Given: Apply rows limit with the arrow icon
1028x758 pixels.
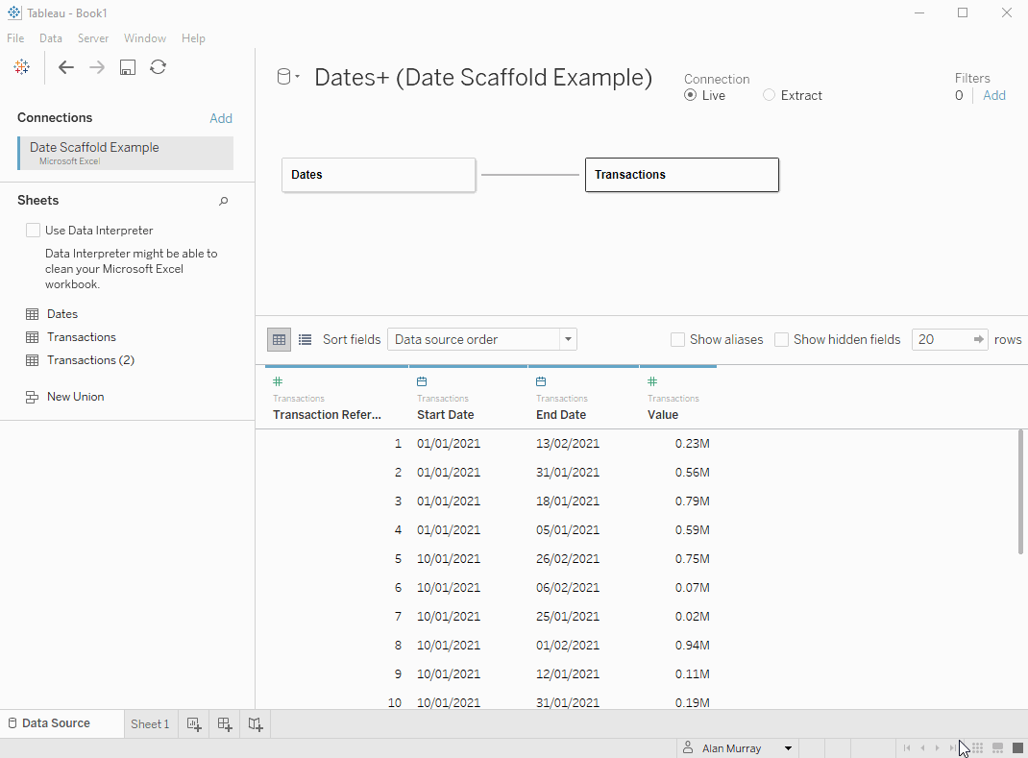Looking at the screenshot, I should click(978, 340).
